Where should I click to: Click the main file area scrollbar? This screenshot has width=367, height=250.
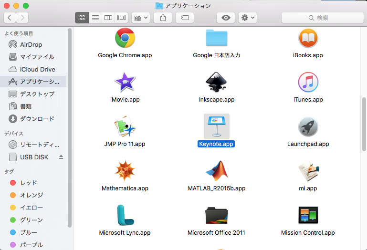(x=364, y=124)
